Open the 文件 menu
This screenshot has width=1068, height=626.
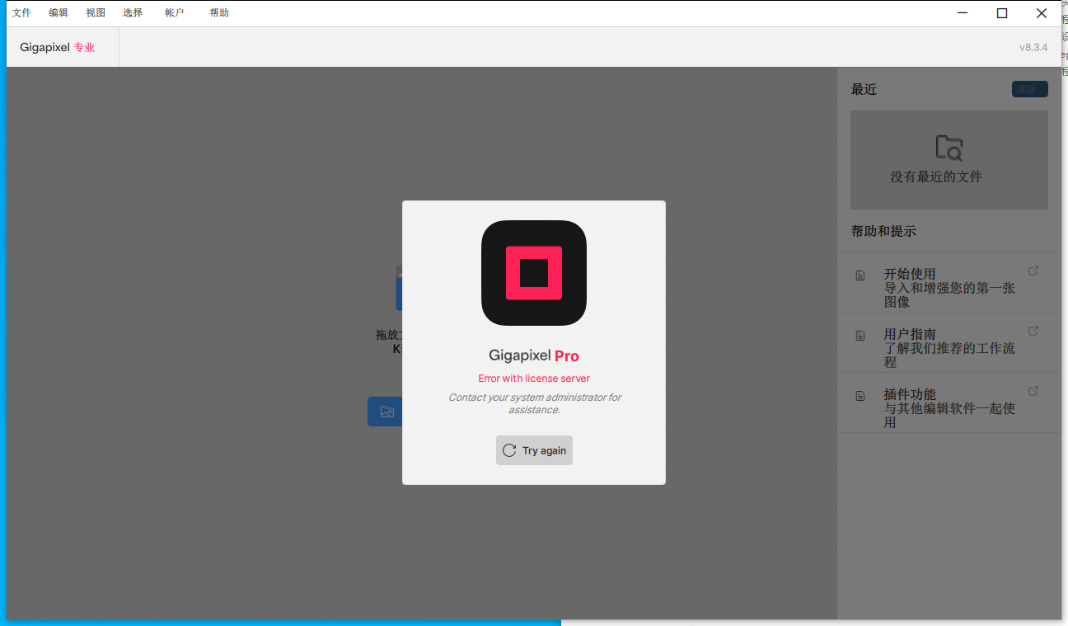(21, 13)
